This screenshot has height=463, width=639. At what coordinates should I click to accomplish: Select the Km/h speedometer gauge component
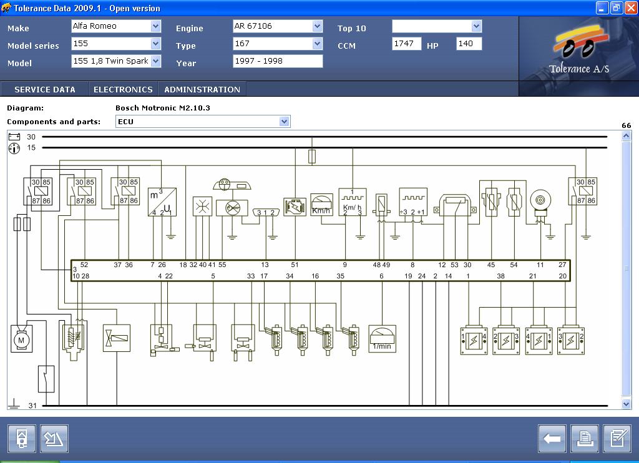pos(321,205)
